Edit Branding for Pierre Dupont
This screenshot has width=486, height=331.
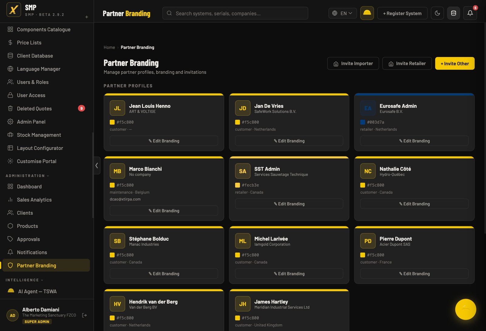[x=414, y=274]
